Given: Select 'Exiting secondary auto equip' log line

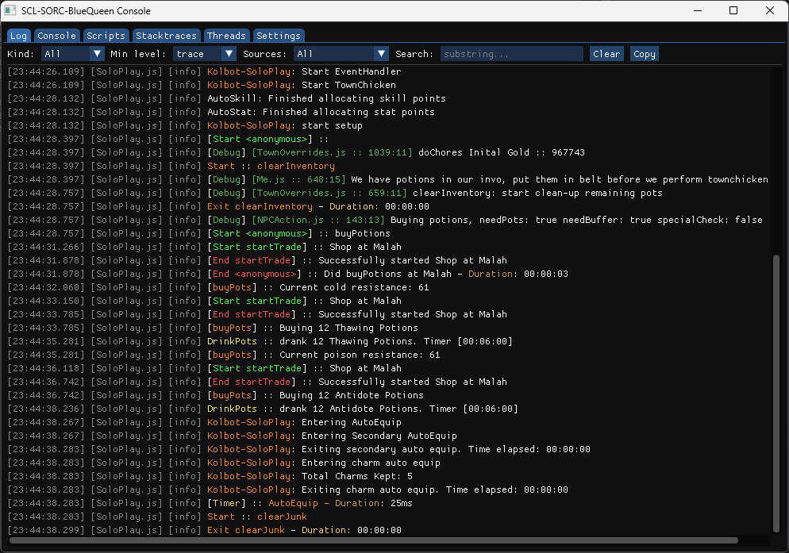Looking at the screenshot, I should click(x=299, y=449).
